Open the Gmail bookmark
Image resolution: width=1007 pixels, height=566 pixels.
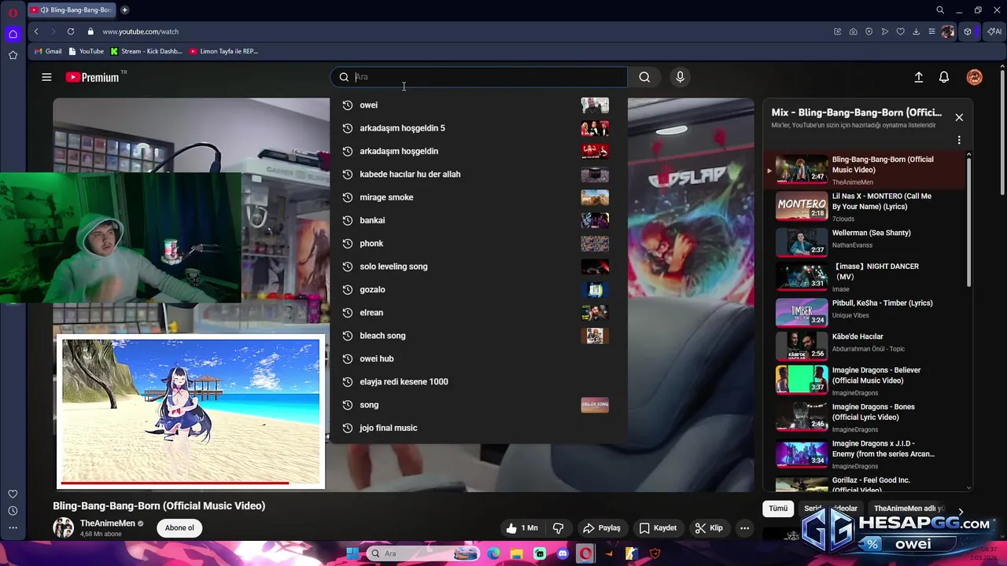click(48, 51)
